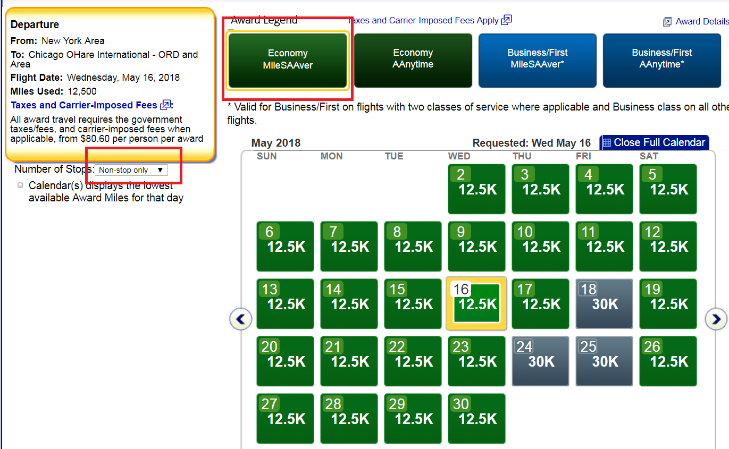Select May 19 at 12.5K

coord(668,303)
